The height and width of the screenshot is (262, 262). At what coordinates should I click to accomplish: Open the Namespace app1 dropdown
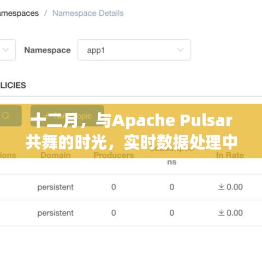134,50
